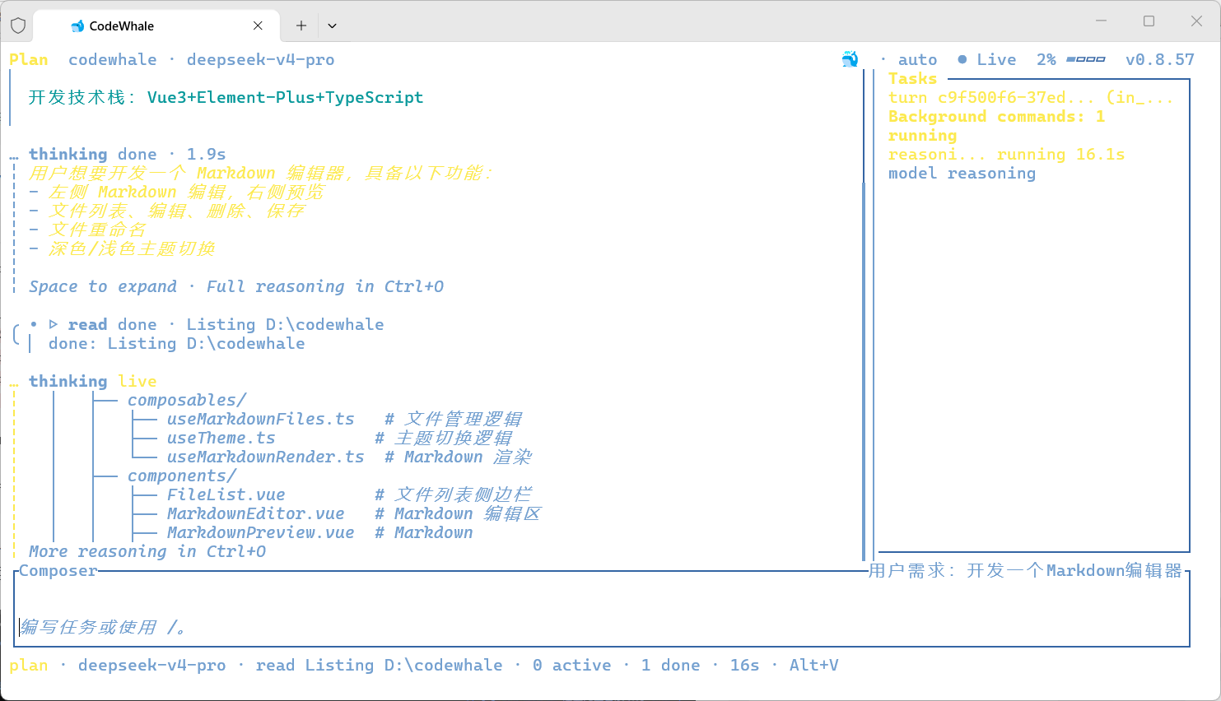Click the deepseek-v4-pro model name in header
The height and width of the screenshot is (701, 1221).
coord(260,59)
